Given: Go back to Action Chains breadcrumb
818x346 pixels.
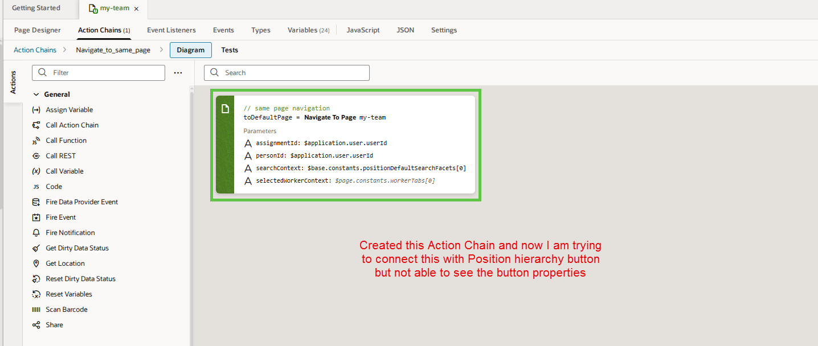Looking at the screenshot, I should (35, 50).
